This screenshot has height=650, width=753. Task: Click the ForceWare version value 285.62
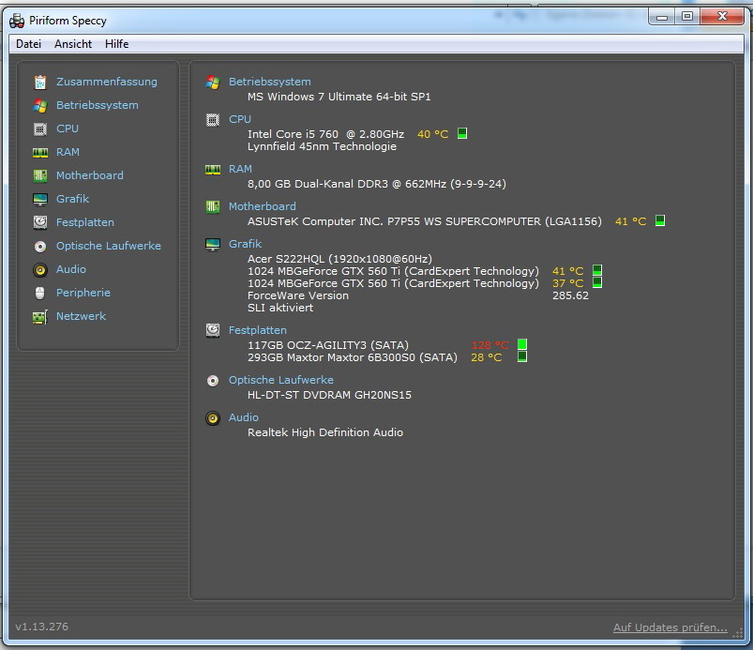click(x=570, y=295)
